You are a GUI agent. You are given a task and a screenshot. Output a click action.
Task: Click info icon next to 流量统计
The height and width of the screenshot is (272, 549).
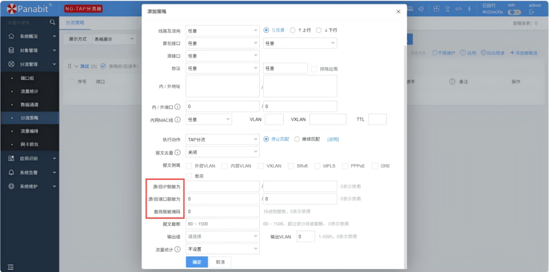point(177,249)
